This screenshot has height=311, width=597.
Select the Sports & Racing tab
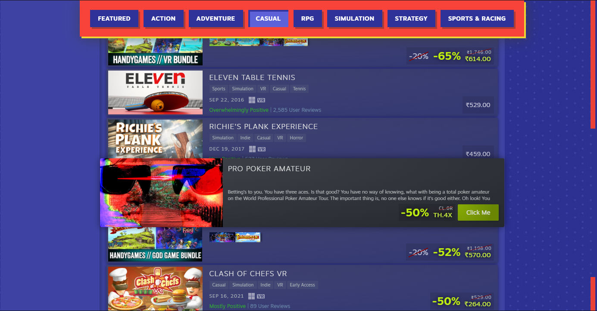click(x=477, y=18)
